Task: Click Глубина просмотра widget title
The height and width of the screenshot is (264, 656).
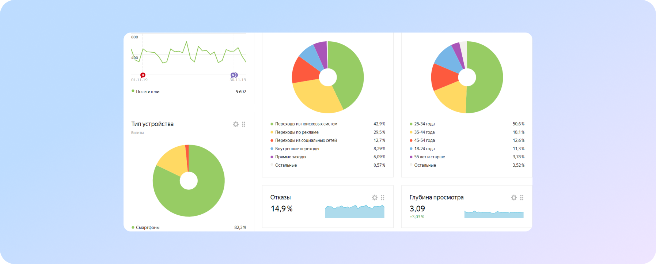Action: tap(436, 197)
